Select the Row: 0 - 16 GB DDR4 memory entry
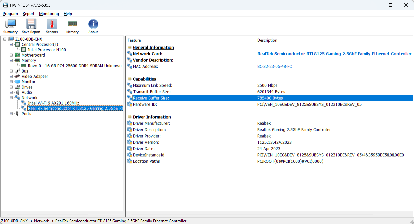Screen dimensions: 414x224 75,66
